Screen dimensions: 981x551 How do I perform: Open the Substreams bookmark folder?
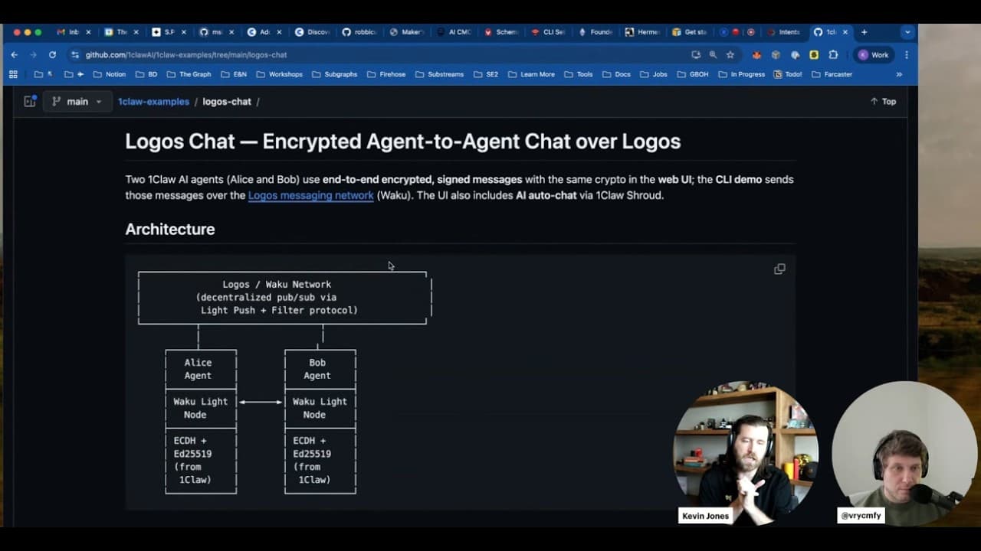tap(439, 74)
